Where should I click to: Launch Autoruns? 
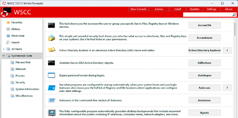pos(204,88)
